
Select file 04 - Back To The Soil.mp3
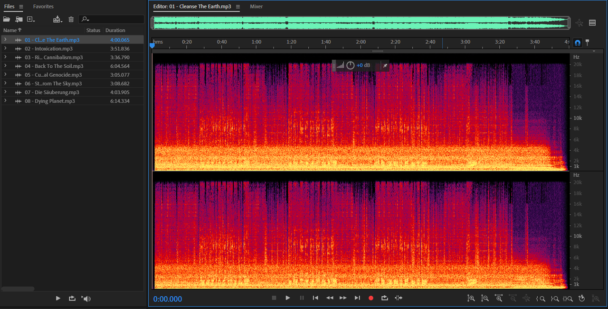coord(54,66)
